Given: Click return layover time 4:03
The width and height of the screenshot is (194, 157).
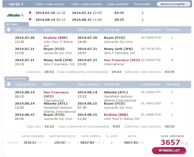Looking at the screenshot, I should click(x=116, y=126).
